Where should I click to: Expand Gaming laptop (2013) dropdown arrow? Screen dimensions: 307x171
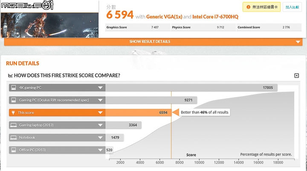(x=100, y=125)
